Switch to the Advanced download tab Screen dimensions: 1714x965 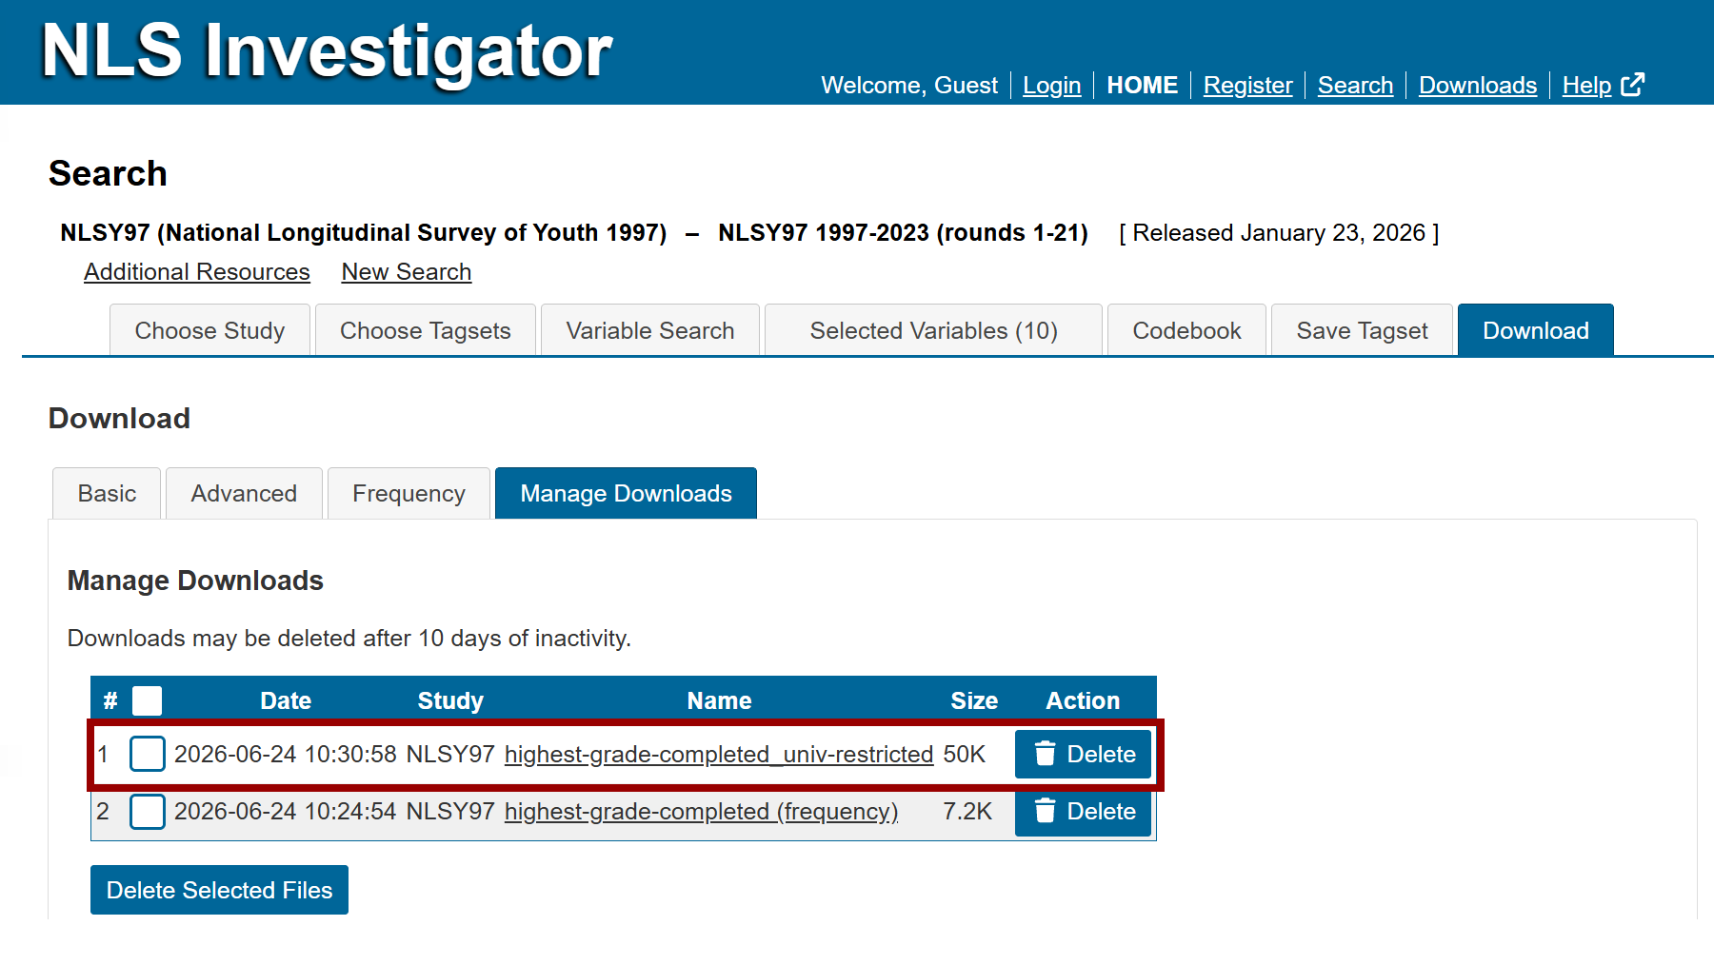pyautogui.click(x=244, y=493)
